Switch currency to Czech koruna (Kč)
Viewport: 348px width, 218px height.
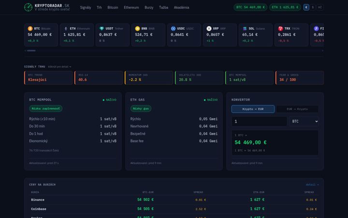pos(320,7)
